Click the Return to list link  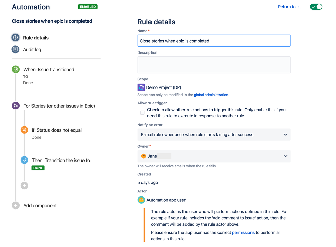coord(290,7)
